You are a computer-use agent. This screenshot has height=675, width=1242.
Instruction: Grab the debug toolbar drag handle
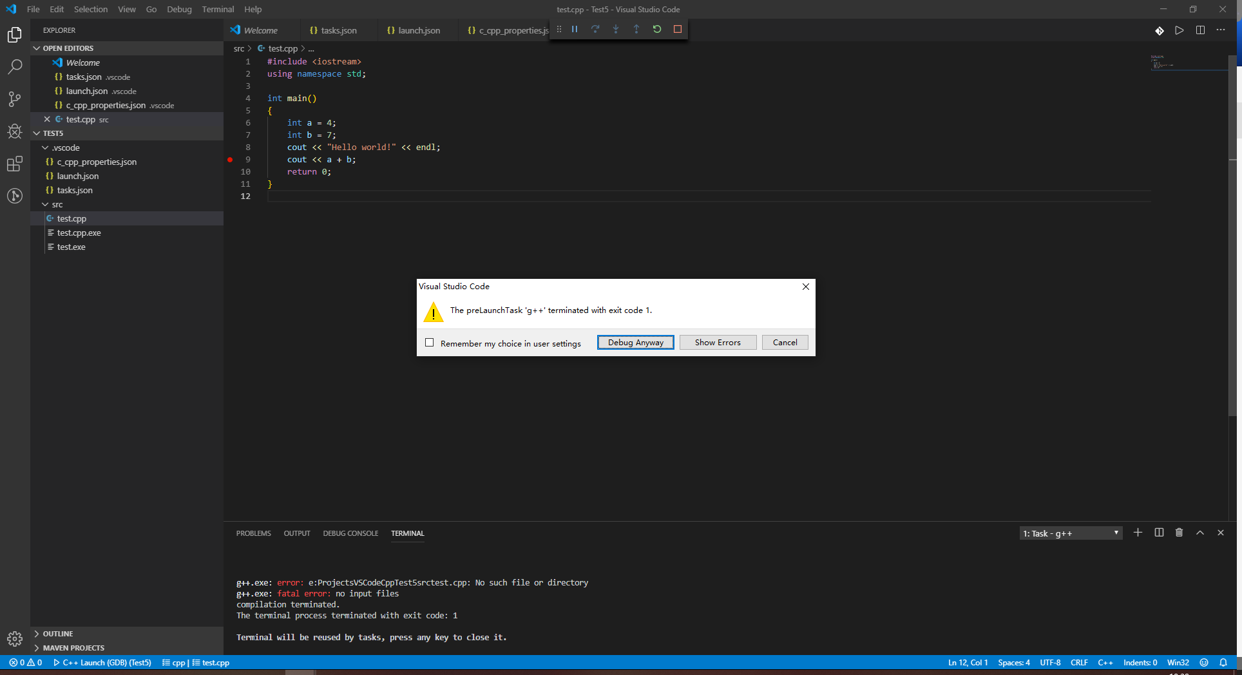(559, 29)
